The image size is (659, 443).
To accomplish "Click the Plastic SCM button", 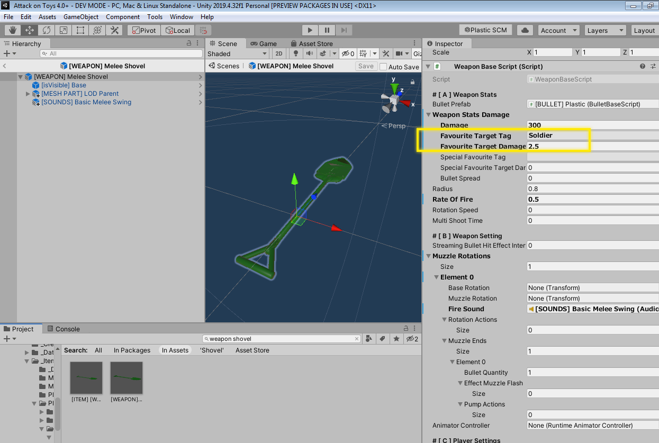I will pos(486,30).
